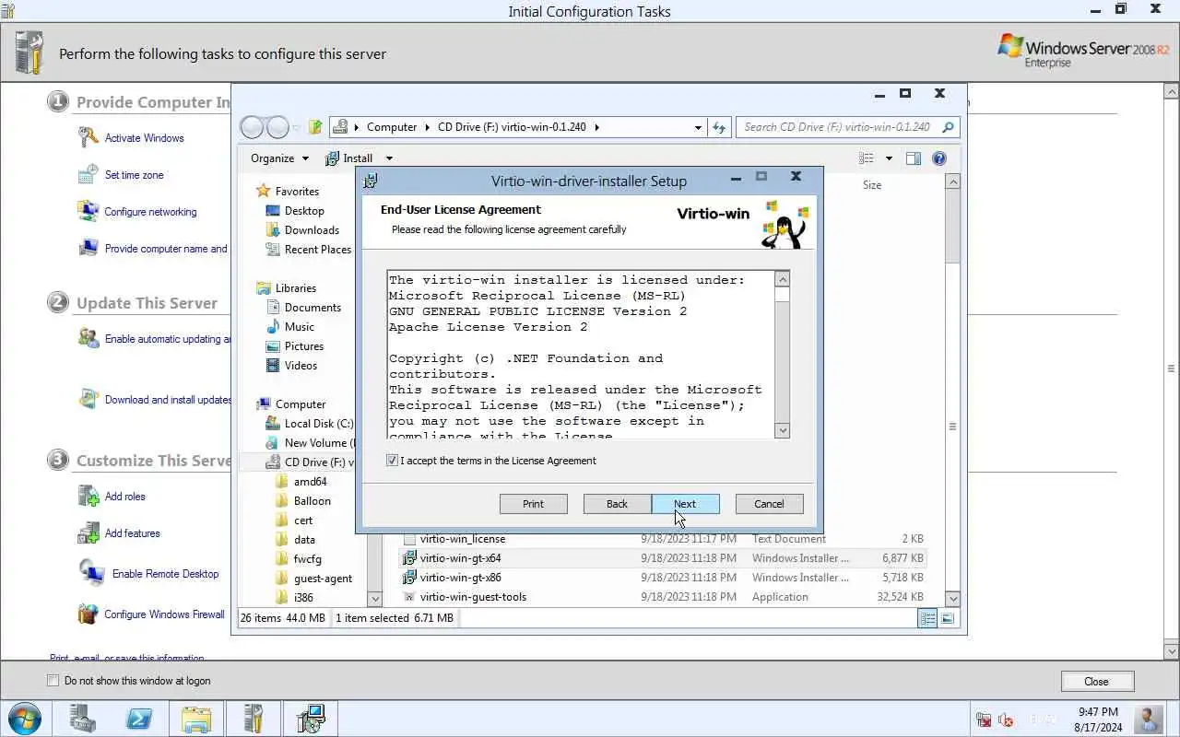
Task: Select Local Disk (C:) in tree
Action: [x=318, y=424]
